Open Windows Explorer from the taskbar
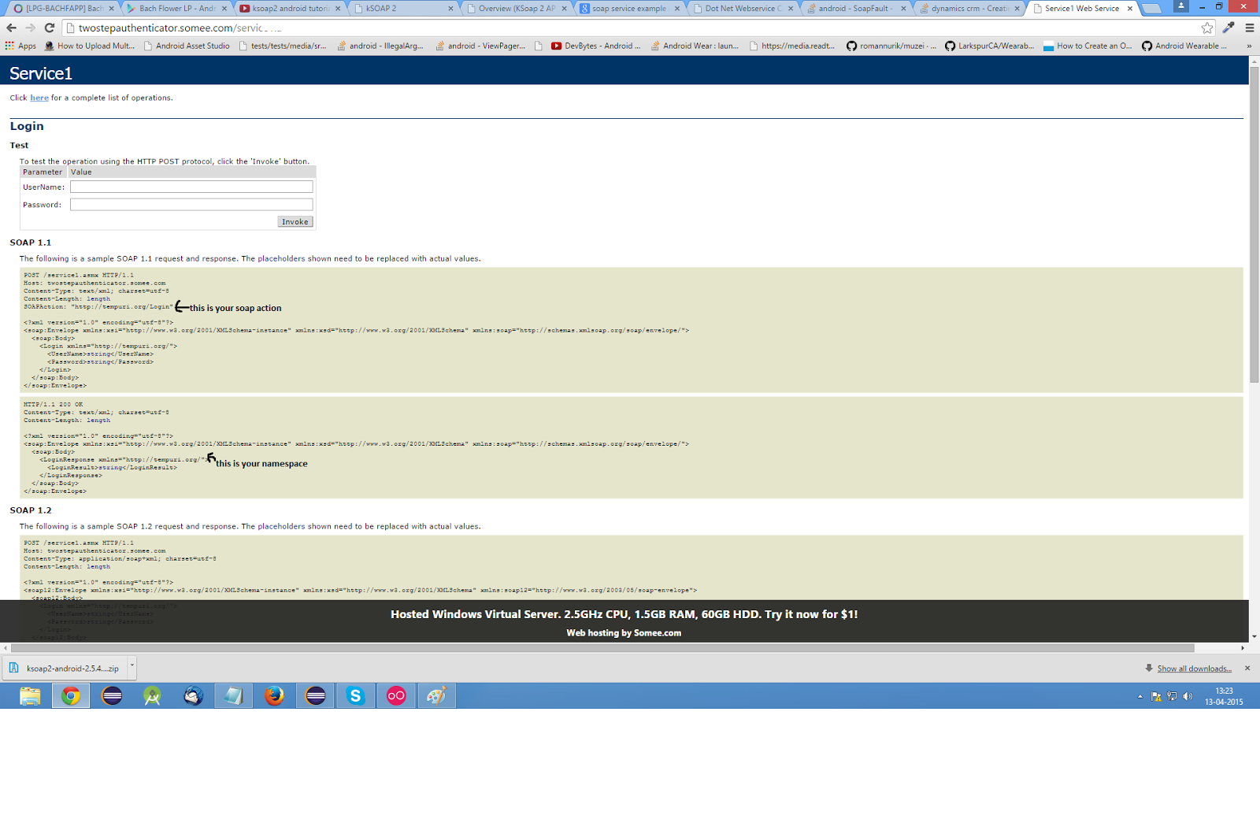The height and width of the screenshot is (819, 1260). 29,695
